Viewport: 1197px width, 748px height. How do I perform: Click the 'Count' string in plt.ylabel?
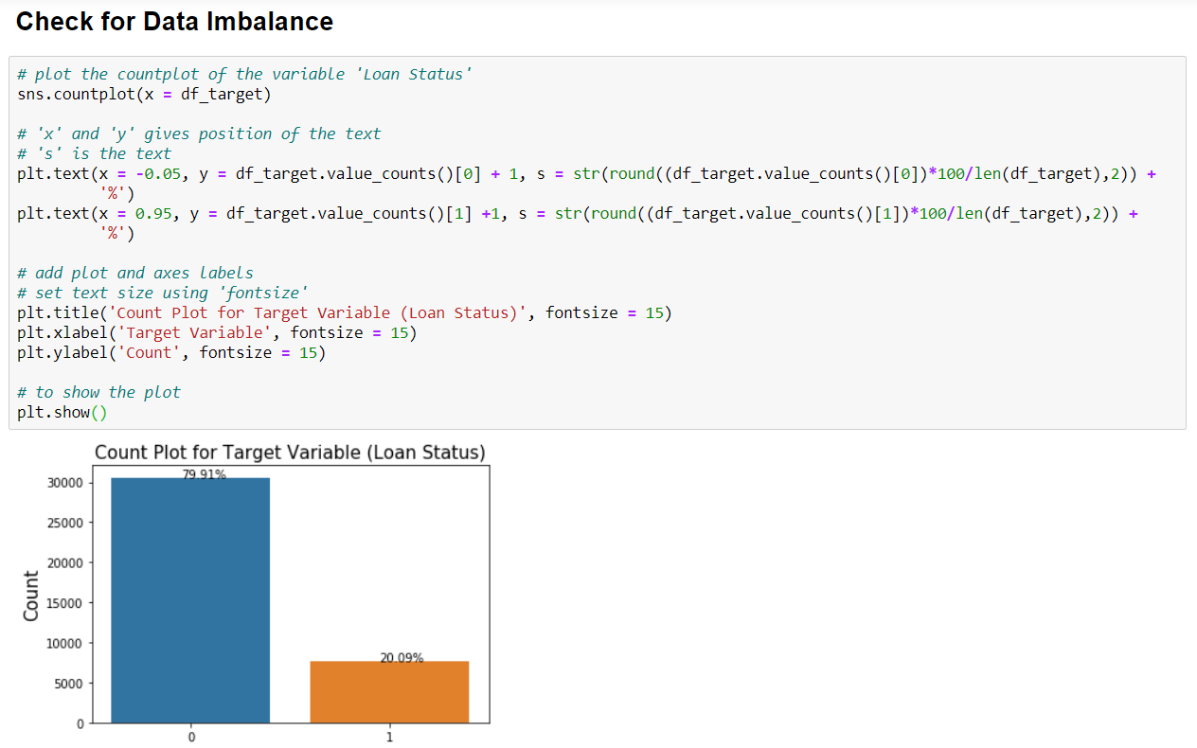[150, 351]
